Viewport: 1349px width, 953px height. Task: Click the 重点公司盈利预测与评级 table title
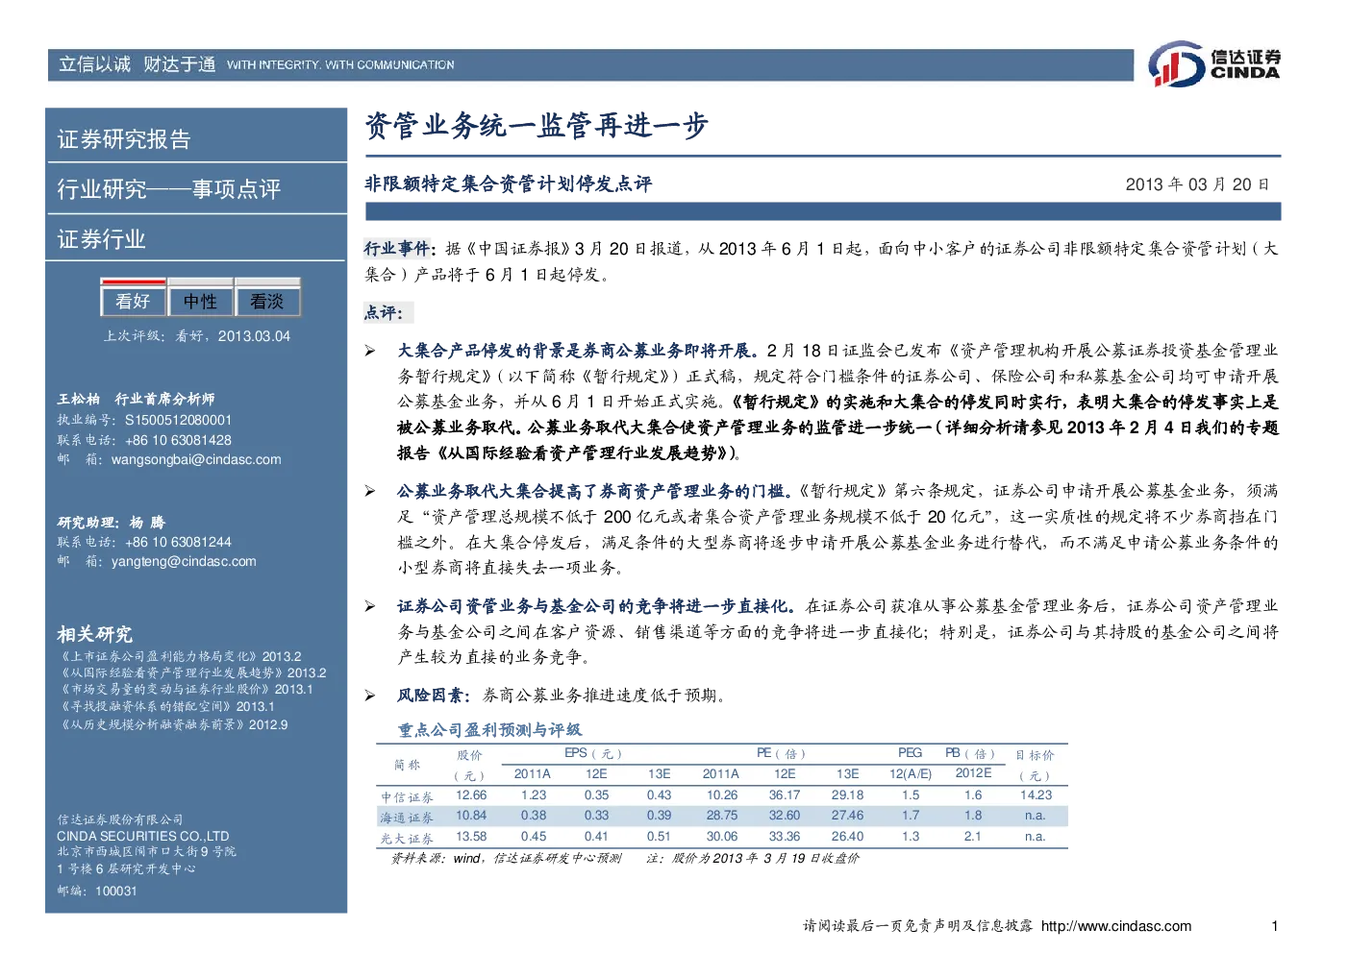pyautogui.click(x=489, y=730)
